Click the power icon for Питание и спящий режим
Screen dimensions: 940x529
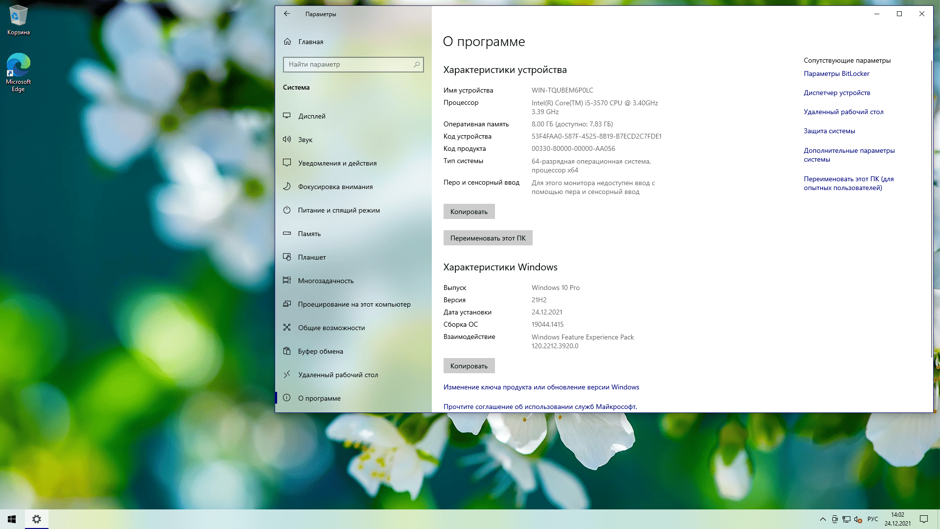pyautogui.click(x=287, y=210)
